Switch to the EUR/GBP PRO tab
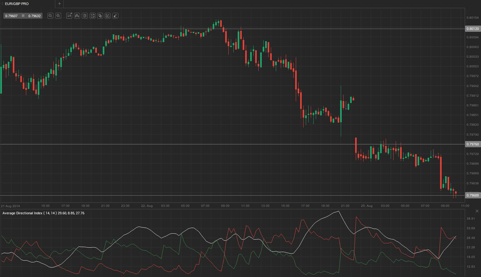The image size is (481, 277). pyautogui.click(x=17, y=4)
